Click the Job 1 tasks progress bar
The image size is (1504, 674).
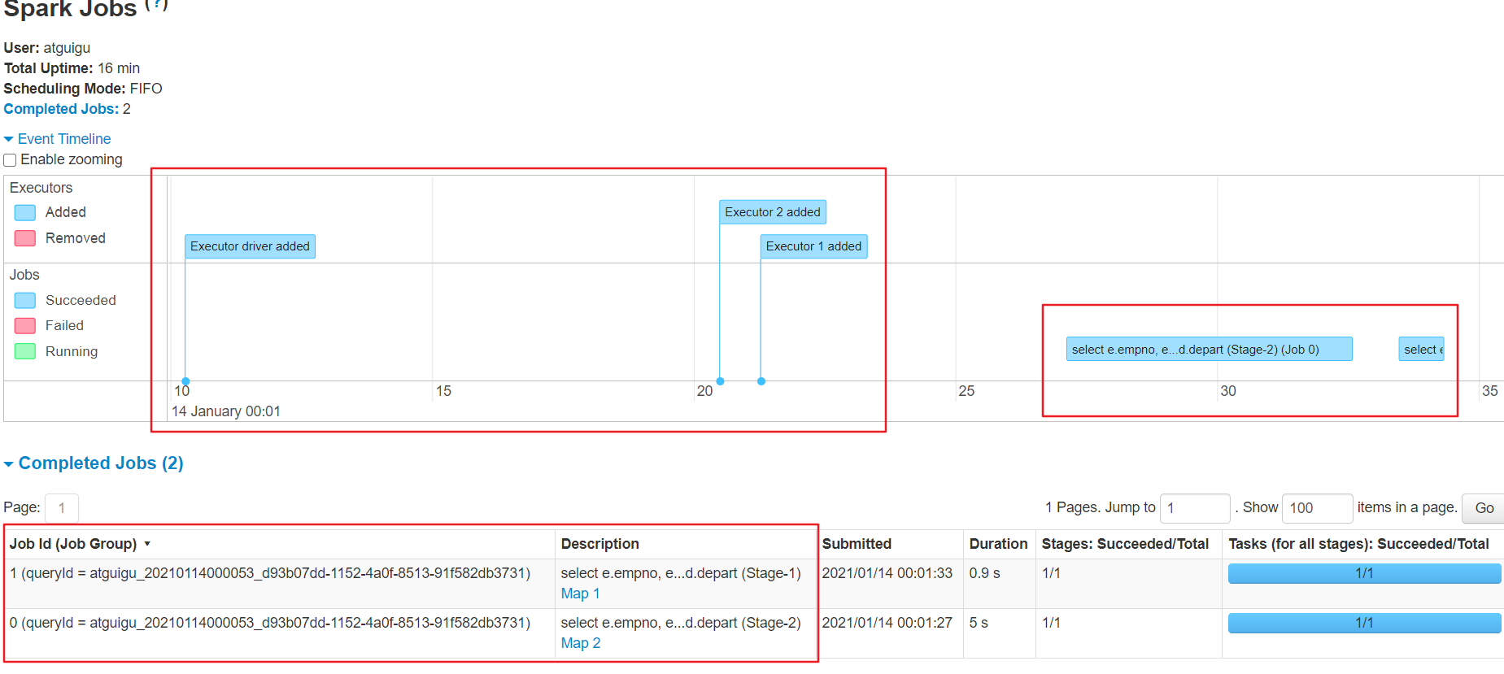1364,573
